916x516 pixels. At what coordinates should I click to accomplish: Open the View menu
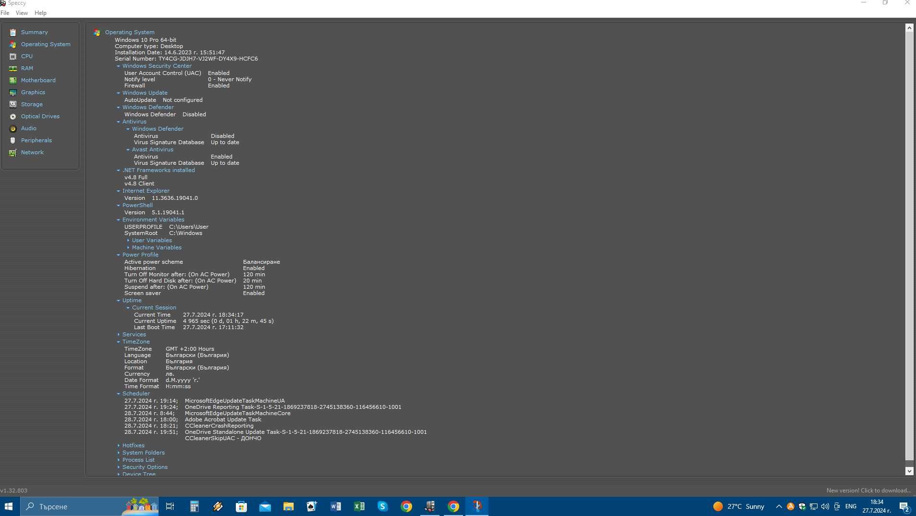(x=22, y=13)
